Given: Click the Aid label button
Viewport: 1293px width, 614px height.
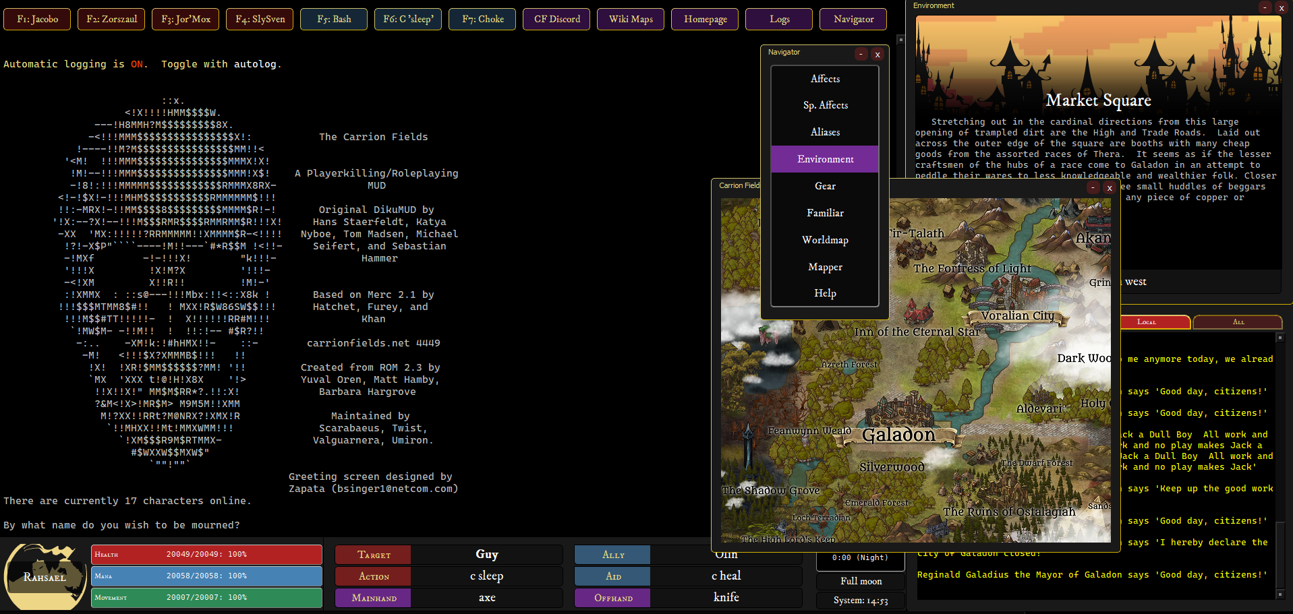Looking at the screenshot, I should [x=613, y=576].
